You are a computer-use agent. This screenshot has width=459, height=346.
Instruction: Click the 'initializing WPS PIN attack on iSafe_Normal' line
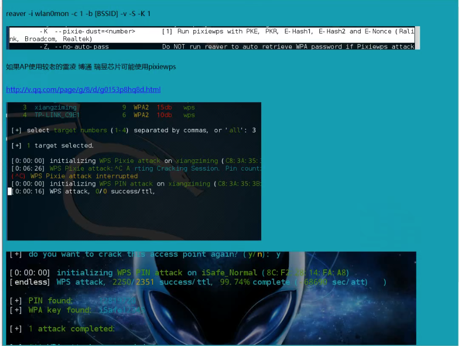(x=179, y=272)
